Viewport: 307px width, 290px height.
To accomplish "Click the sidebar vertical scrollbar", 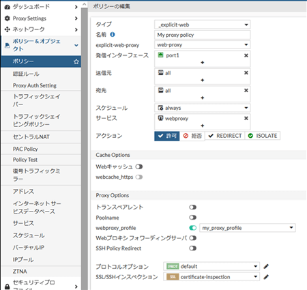I will [85, 148].
